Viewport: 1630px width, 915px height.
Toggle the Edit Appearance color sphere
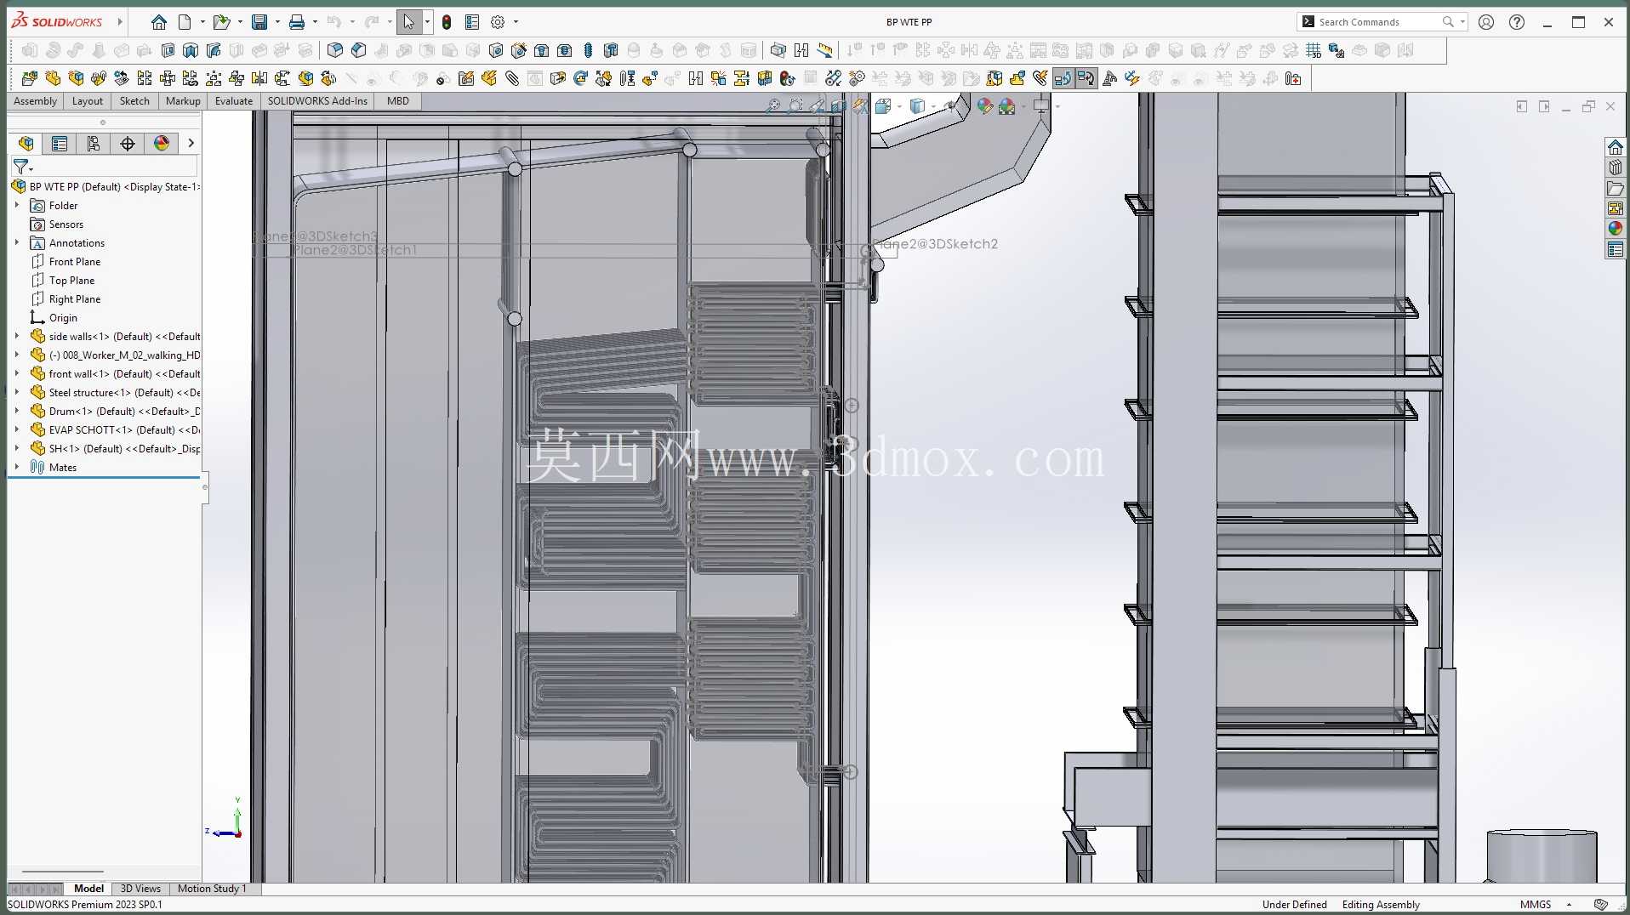pyautogui.click(x=985, y=106)
